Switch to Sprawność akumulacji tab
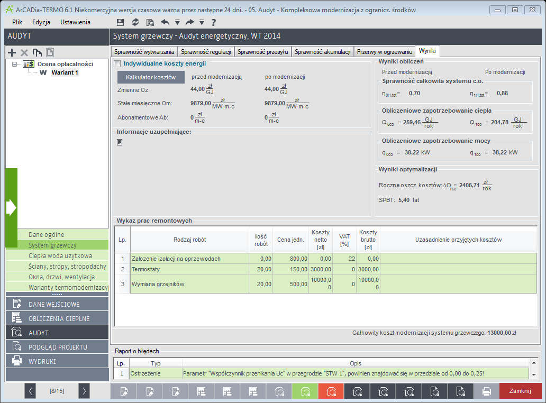546x403 pixels. coord(322,51)
